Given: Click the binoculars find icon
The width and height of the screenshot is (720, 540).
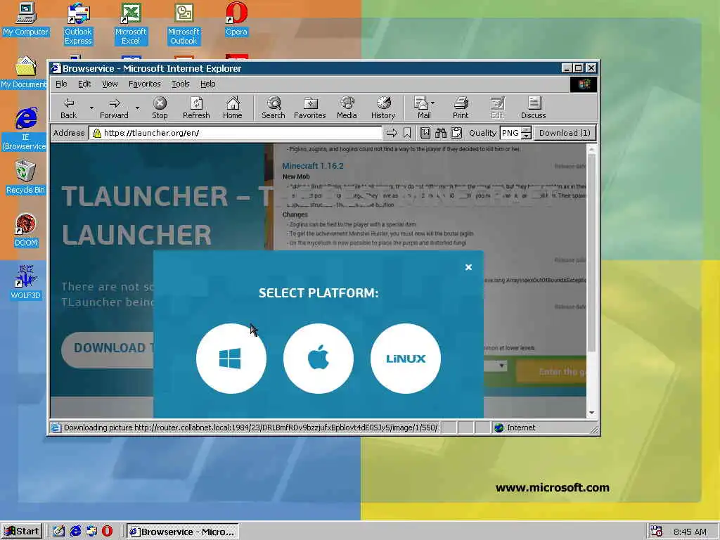Looking at the screenshot, I should 441,133.
